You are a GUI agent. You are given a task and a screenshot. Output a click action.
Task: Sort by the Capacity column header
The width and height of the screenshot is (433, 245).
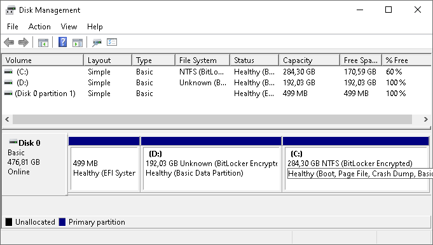(x=309, y=60)
